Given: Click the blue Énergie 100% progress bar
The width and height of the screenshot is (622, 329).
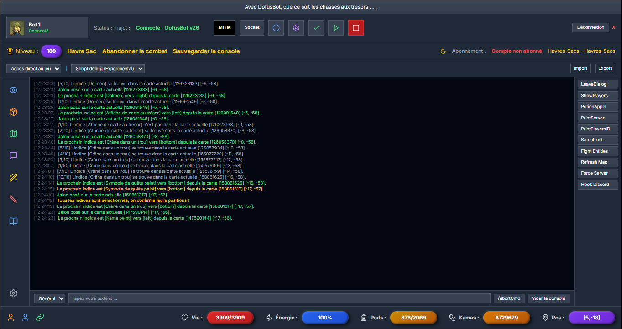Looking at the screenshot, I should pos(325,318).
